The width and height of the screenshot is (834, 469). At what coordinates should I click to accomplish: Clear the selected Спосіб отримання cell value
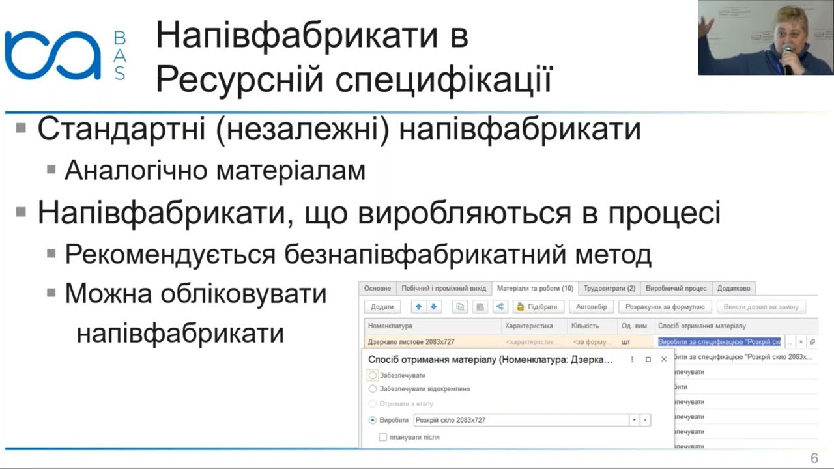(801, 342)
